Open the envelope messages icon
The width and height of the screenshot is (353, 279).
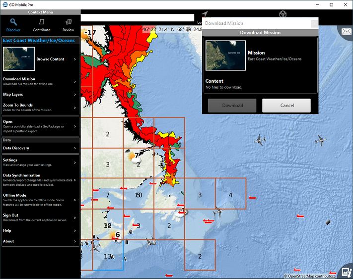346,32
